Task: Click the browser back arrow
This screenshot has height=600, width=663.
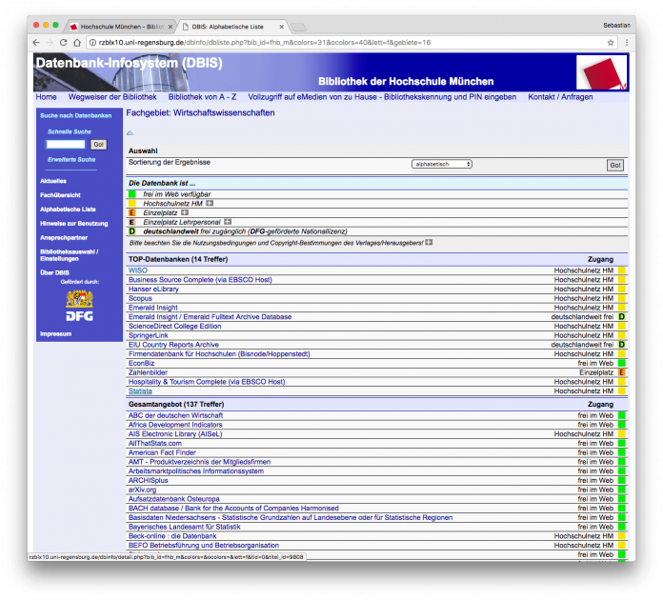Action: pos(36,43)
